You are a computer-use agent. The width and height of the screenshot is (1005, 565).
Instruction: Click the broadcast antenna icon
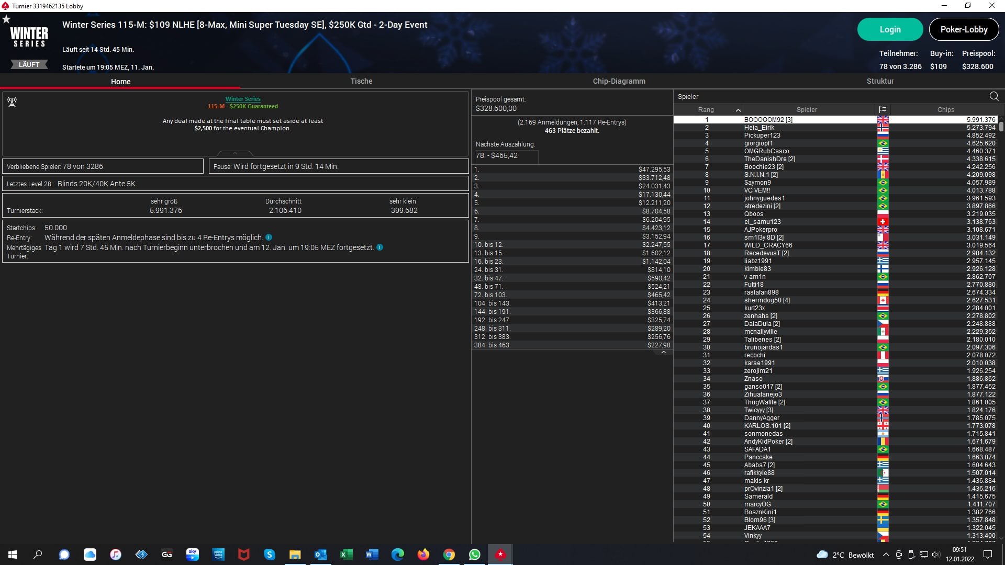click(12, 102)
